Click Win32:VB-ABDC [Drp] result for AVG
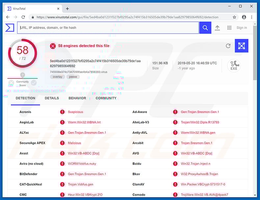 (196, 153)
